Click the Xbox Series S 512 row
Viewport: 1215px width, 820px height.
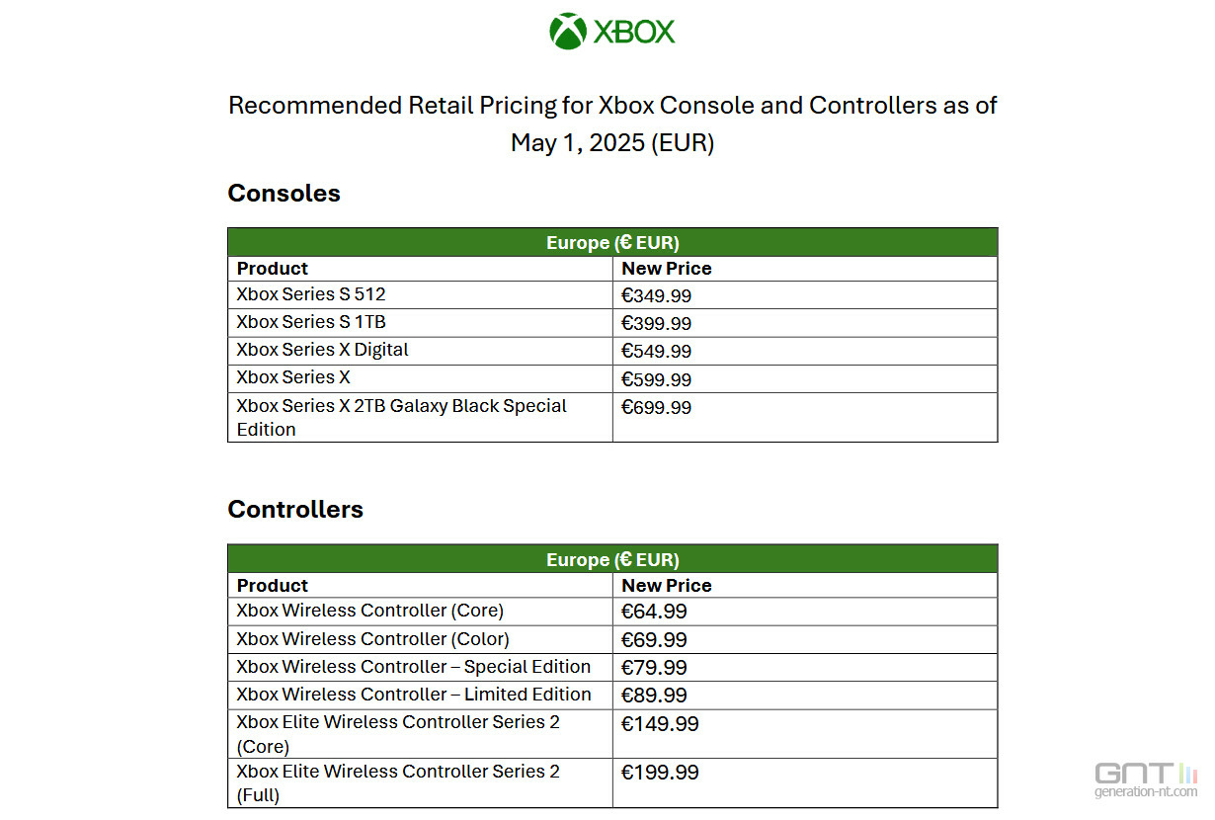(612, 295)
